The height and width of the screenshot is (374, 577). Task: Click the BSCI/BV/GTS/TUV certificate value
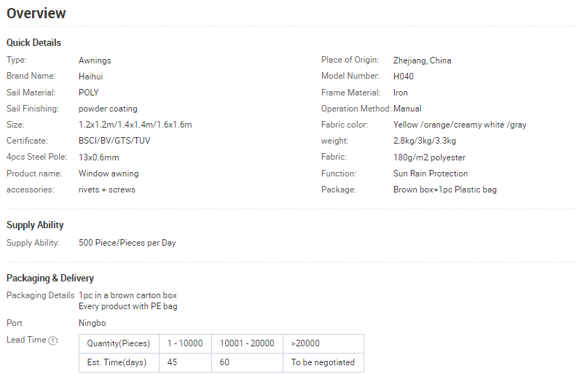[114, 141]
